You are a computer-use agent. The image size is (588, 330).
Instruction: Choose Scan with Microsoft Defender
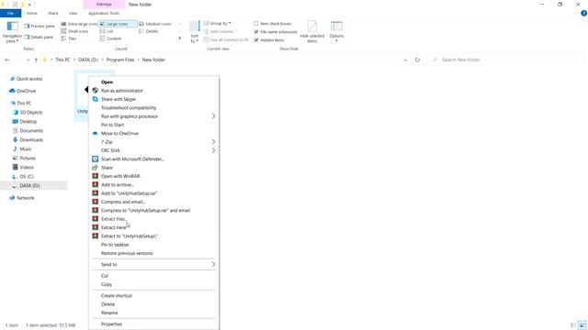tap(153, 159)
